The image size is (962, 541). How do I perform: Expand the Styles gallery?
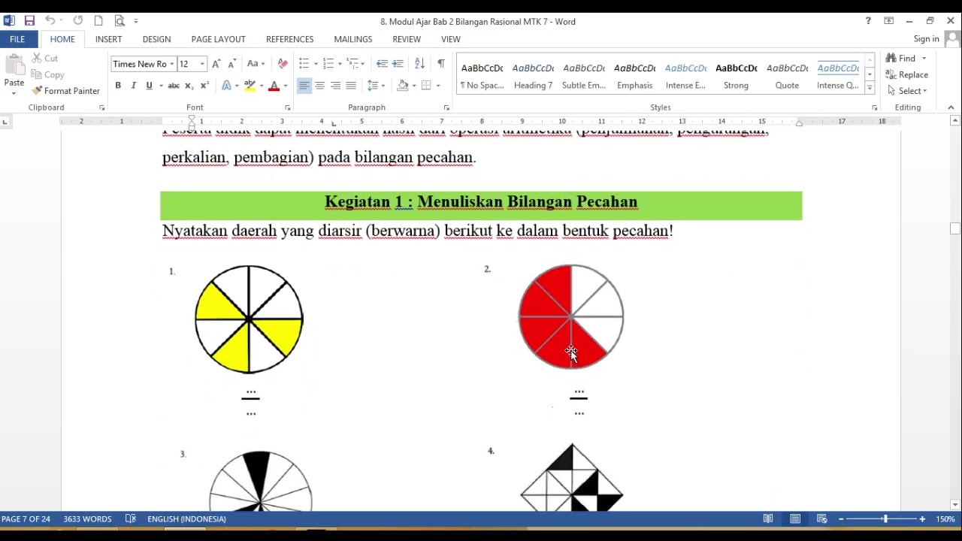[870, 89]
